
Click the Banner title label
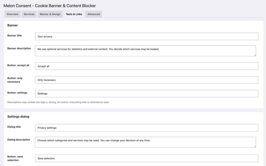pyautogui.click(x=15, y=35)
